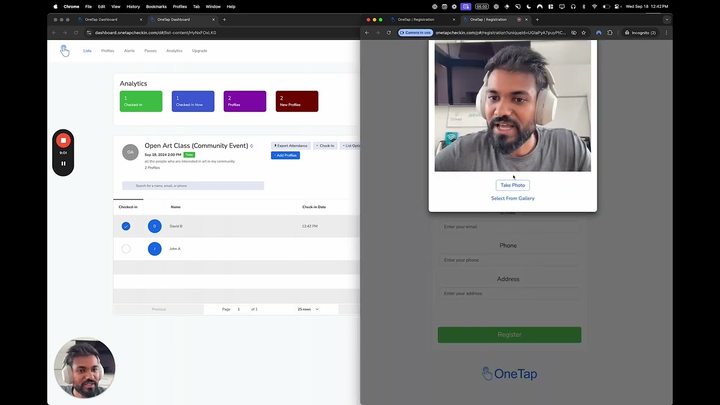This screenshot has width=720, height=405.
Task: Close the active OneTap Registration tab
Action: [x=526, y=20]
